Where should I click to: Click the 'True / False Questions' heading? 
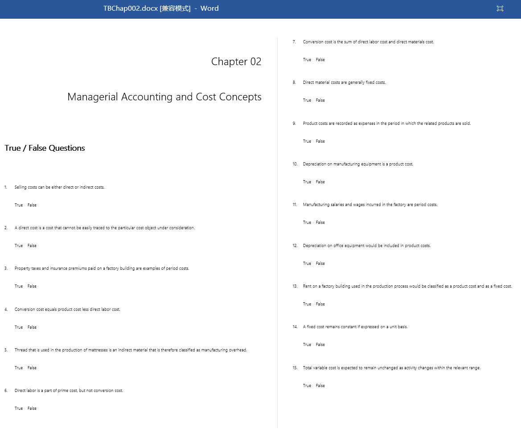pyautogui.click(x=45, y=148)
